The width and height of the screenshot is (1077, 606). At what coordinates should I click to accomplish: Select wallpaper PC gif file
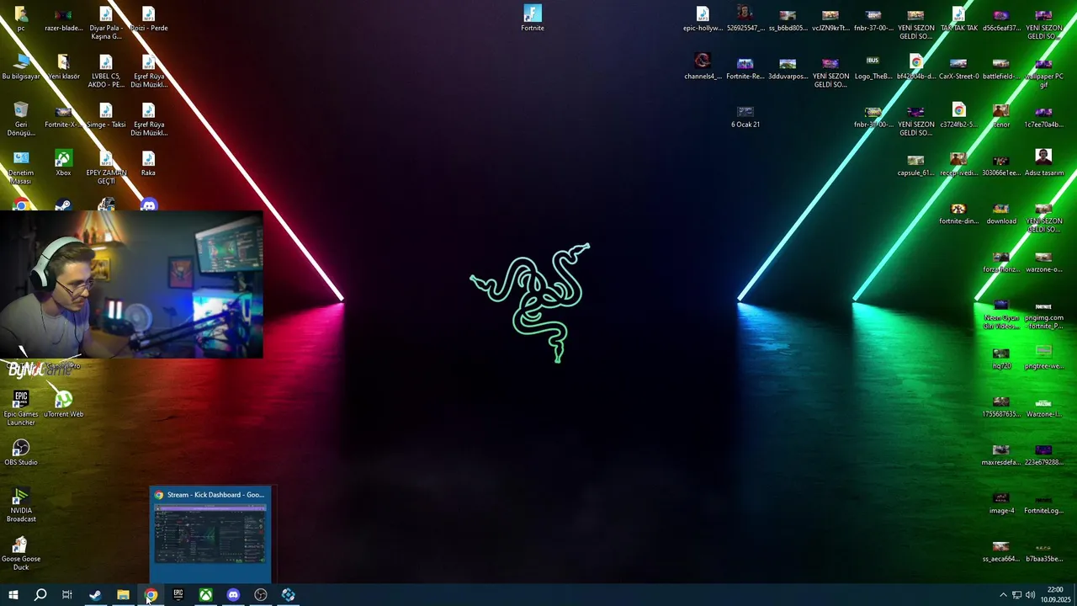pos(1043,71)
